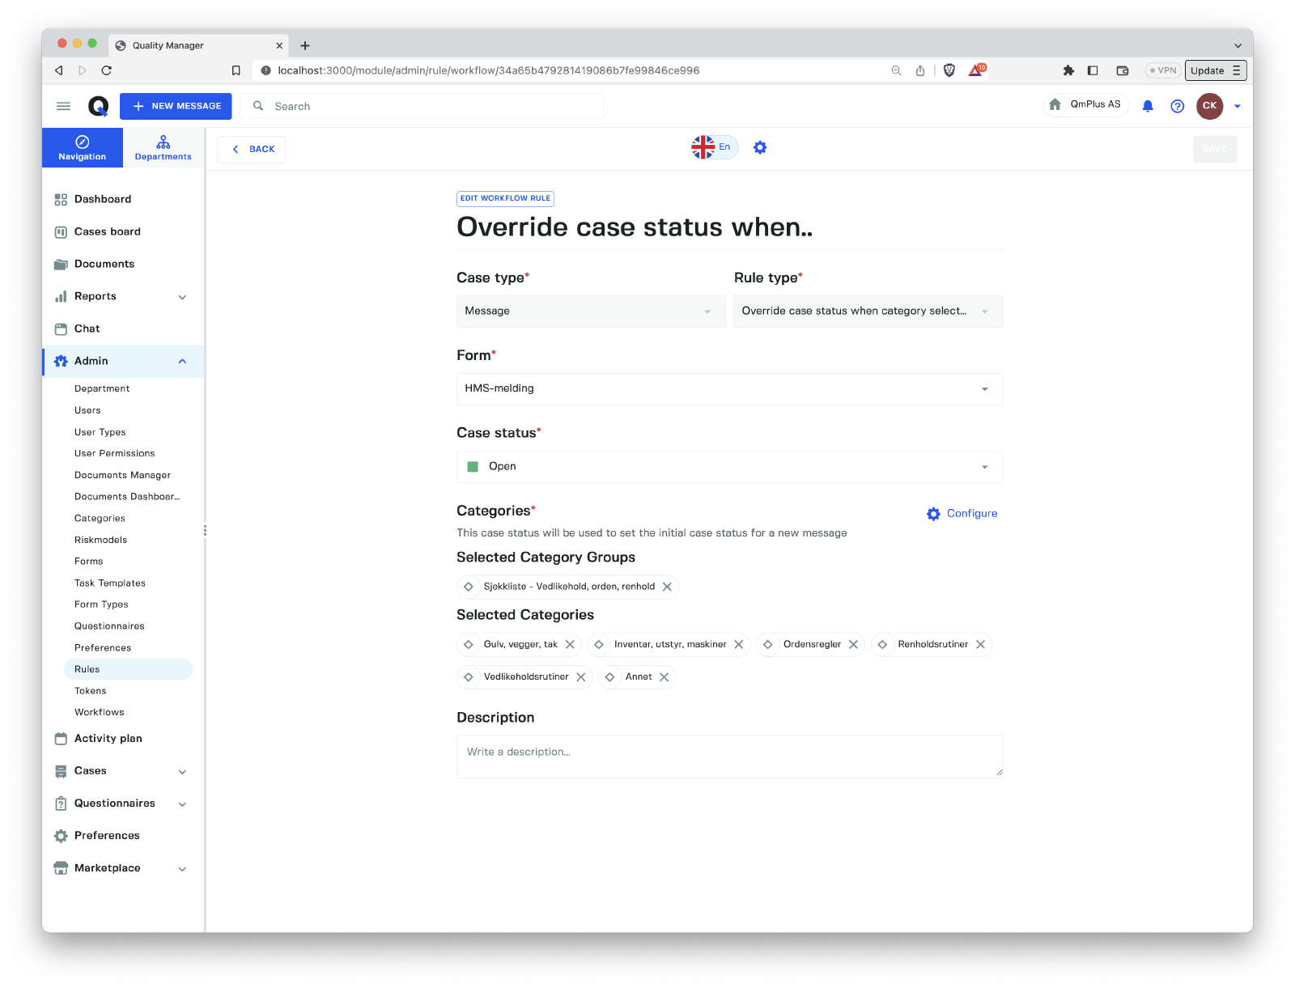Image resolution: width=1295 pixels, height=988 pixels.
Task: Click the settings gear next to language
Action: [759, 147]
